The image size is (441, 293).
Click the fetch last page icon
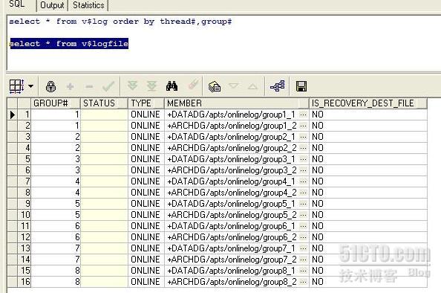(x=152, y=86)
